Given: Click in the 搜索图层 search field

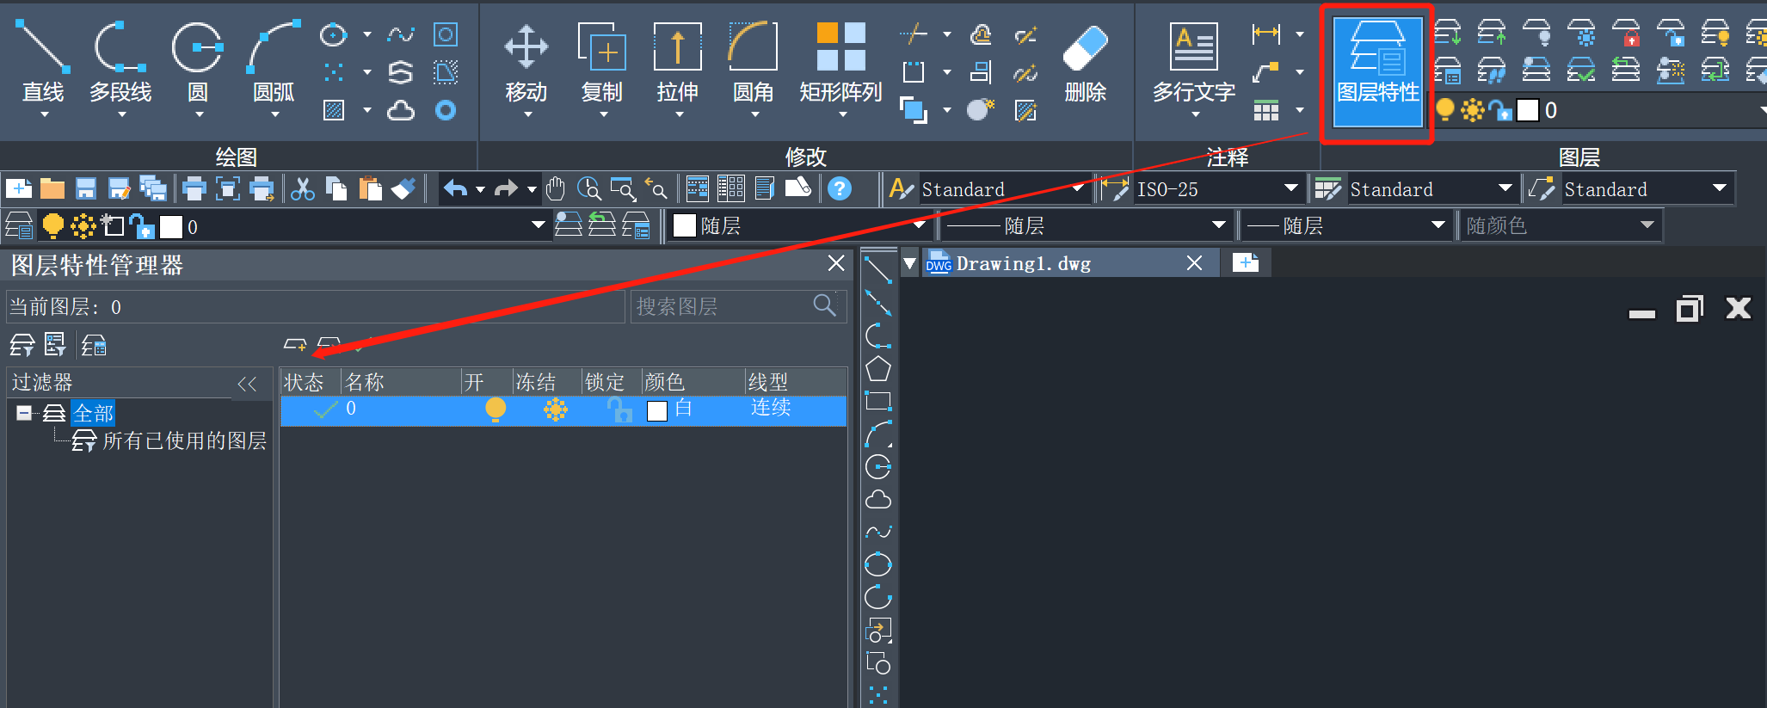Looking at the screenshot, I should pos(738,306).
